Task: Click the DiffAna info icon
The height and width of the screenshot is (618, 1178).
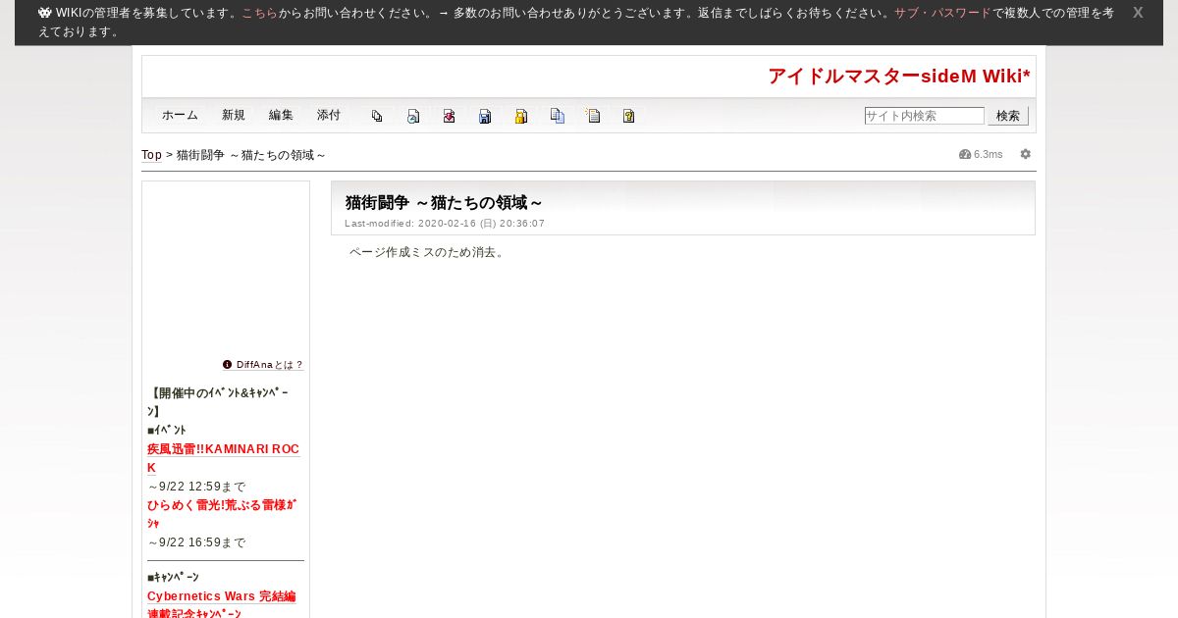Action: point(228,364)
